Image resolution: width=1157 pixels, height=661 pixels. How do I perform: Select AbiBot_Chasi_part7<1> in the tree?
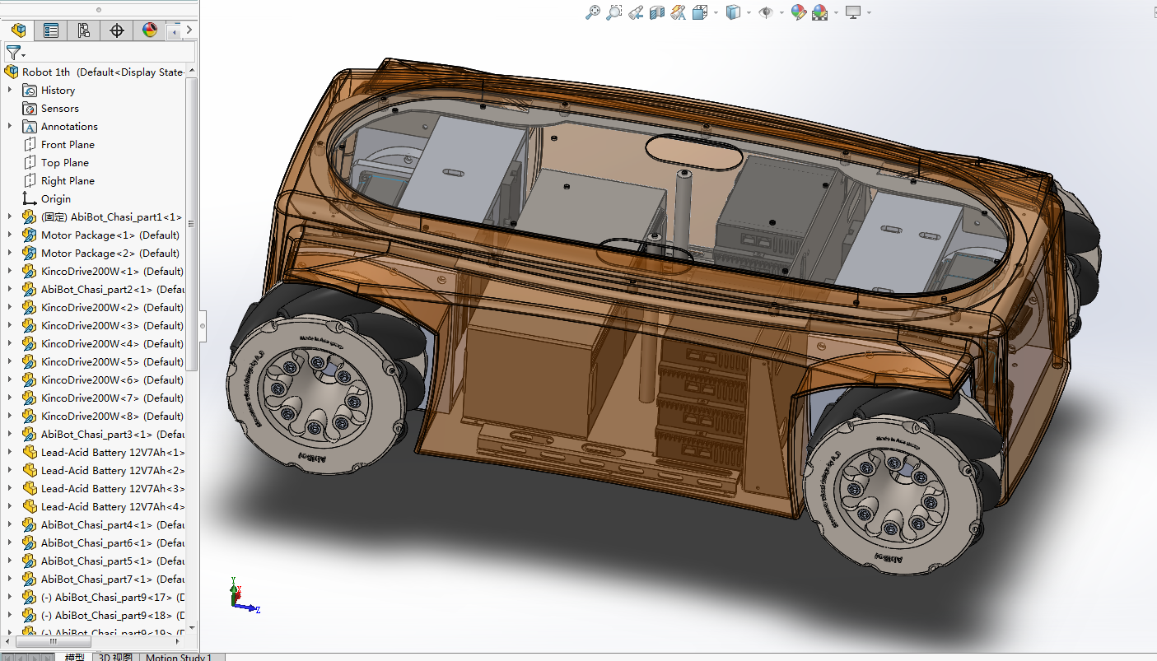[x=113, y=579]
